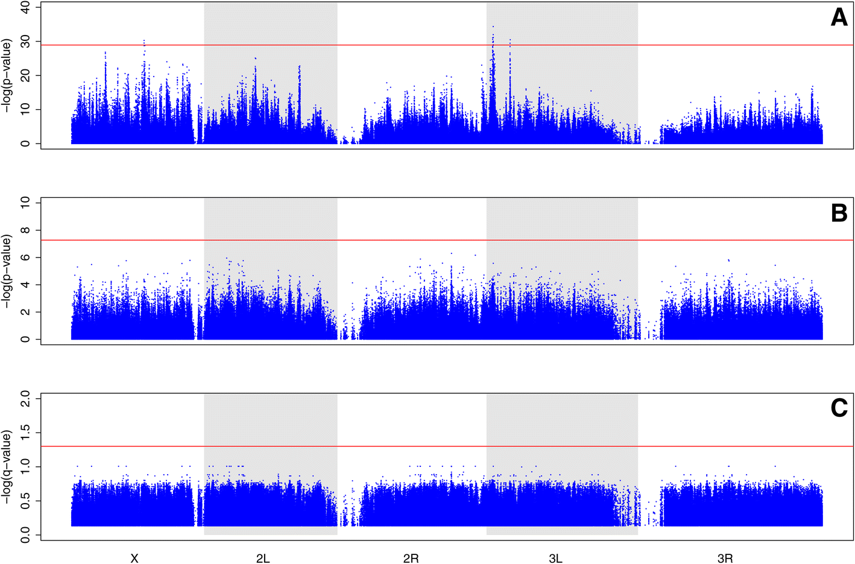Click the 0.5 tick label in panel C
The width and height of the screenshot is (855, 564).
[26, 501]
